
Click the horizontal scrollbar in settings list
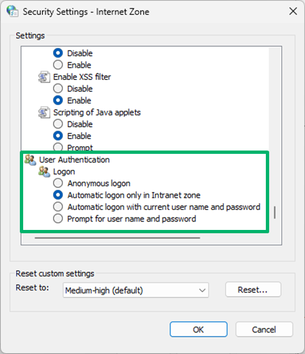[x=117, y=238]
